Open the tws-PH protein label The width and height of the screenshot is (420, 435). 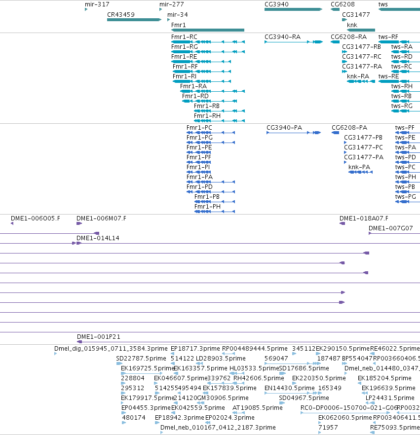pos(405,177)
